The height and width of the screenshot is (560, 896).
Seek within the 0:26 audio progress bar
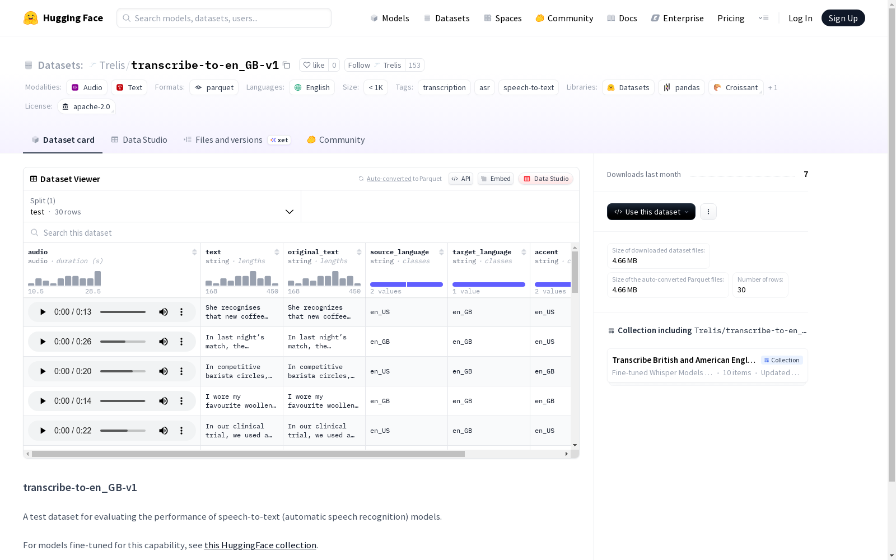pyautogui.click(x=123, y=342)
